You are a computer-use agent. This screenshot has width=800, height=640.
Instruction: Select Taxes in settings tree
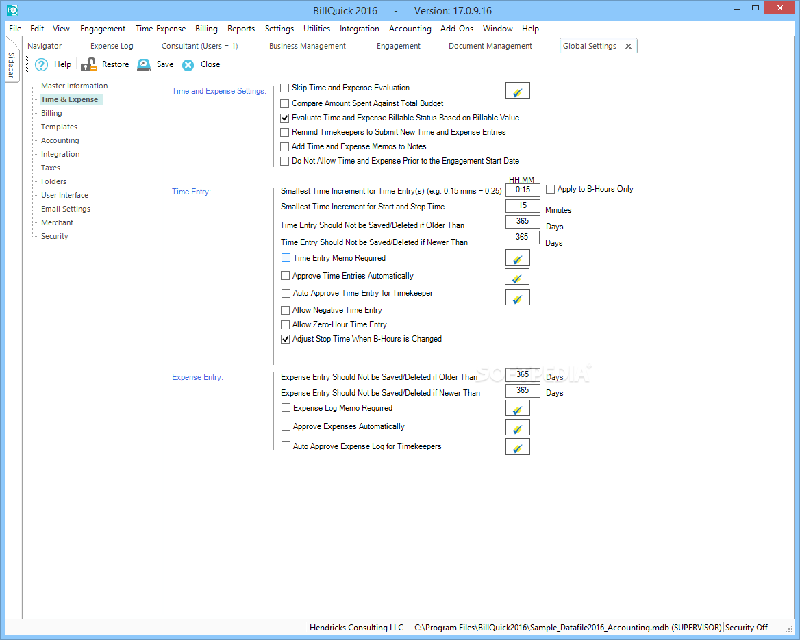(51, 168)
